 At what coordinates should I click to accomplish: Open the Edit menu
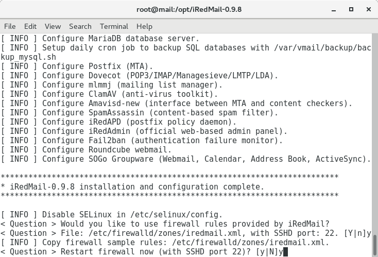tap(30, 26)
